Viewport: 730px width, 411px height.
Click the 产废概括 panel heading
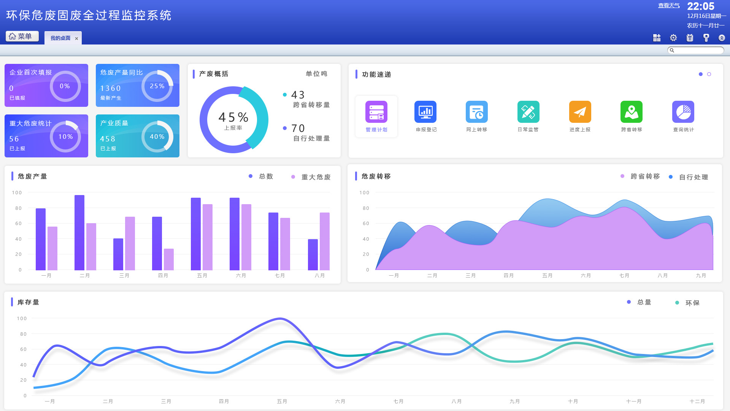click(x=214, y=74)
